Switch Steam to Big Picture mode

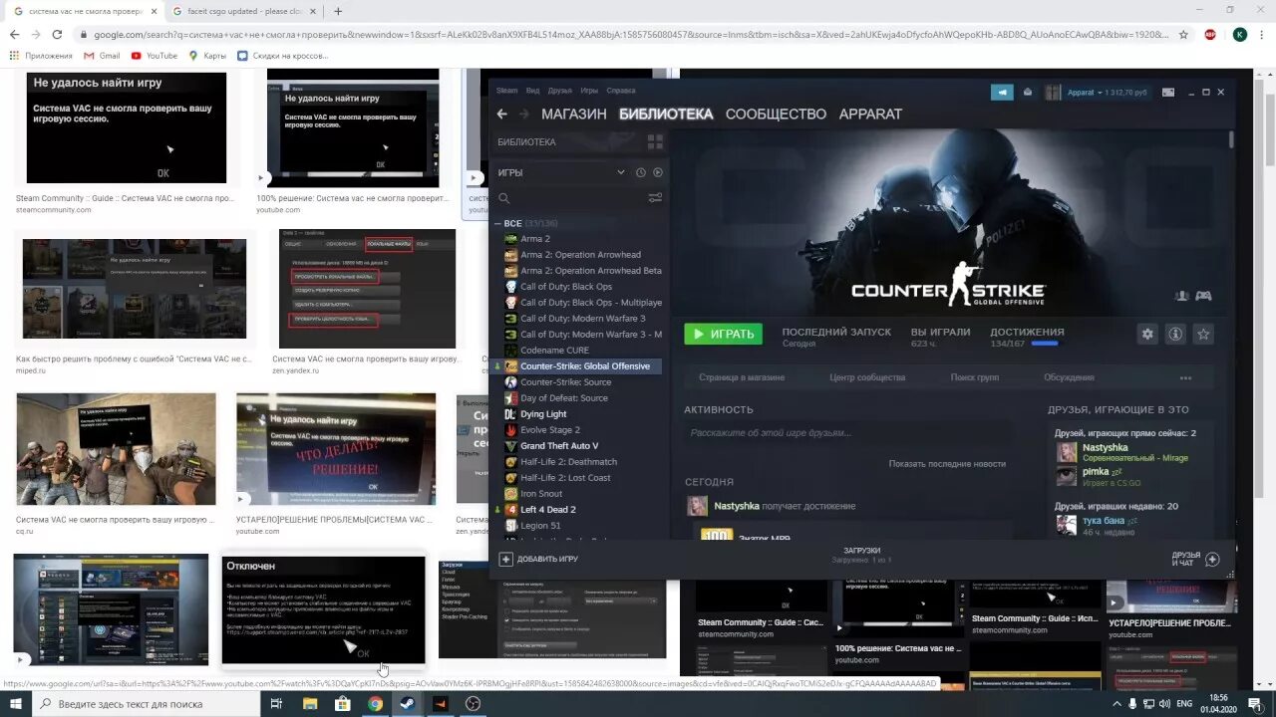tap(1168, 92)
